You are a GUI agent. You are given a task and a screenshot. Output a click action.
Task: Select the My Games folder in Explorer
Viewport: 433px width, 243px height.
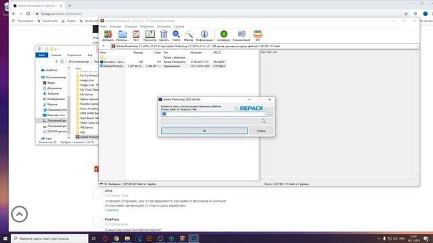pyautogui.click(x=84, y=94)
